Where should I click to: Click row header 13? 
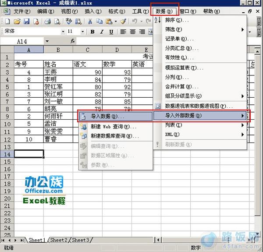tap(7, 147)
